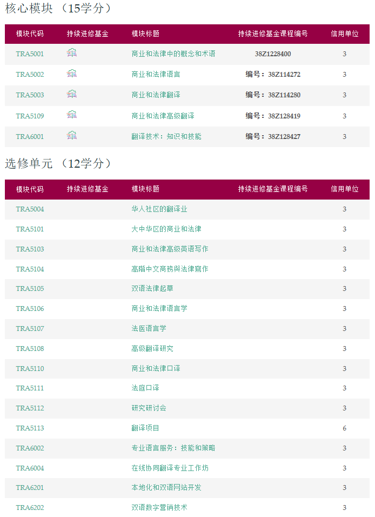Open elective title 法庭口译
This screenshot has width=375, height=517.
pyautogui.click(x=145, y=388)
